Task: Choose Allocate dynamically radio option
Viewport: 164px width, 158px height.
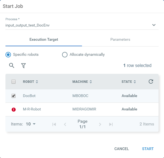Action: (65, 55)
